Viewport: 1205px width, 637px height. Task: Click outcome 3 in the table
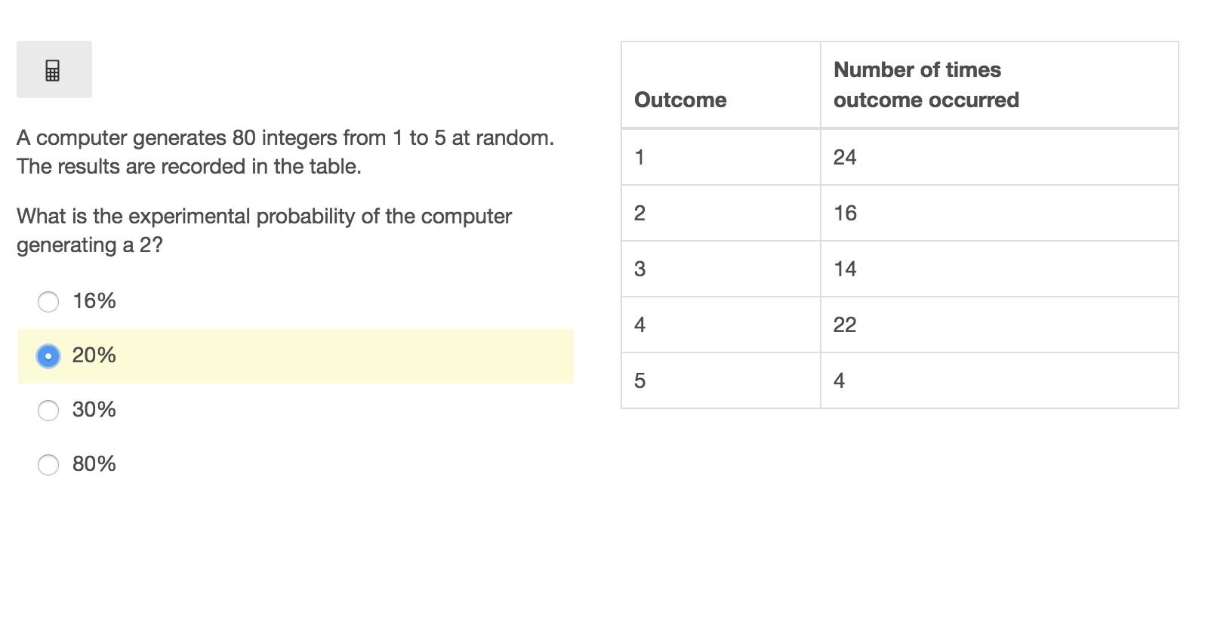(721, 269)
